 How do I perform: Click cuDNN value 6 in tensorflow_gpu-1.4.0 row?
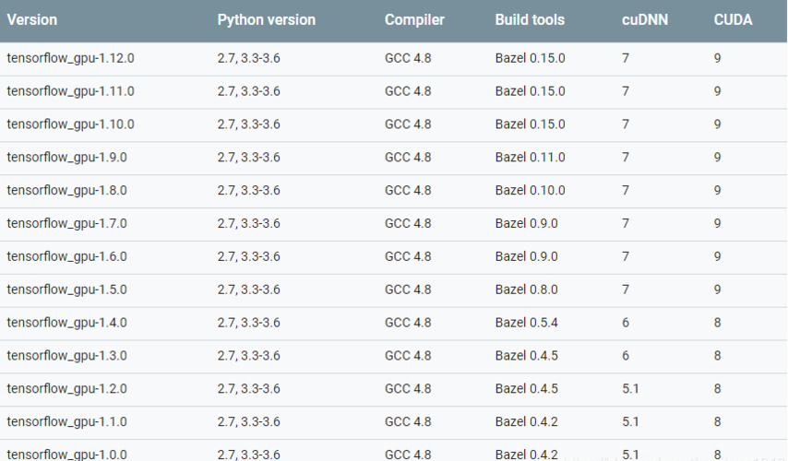626,323
